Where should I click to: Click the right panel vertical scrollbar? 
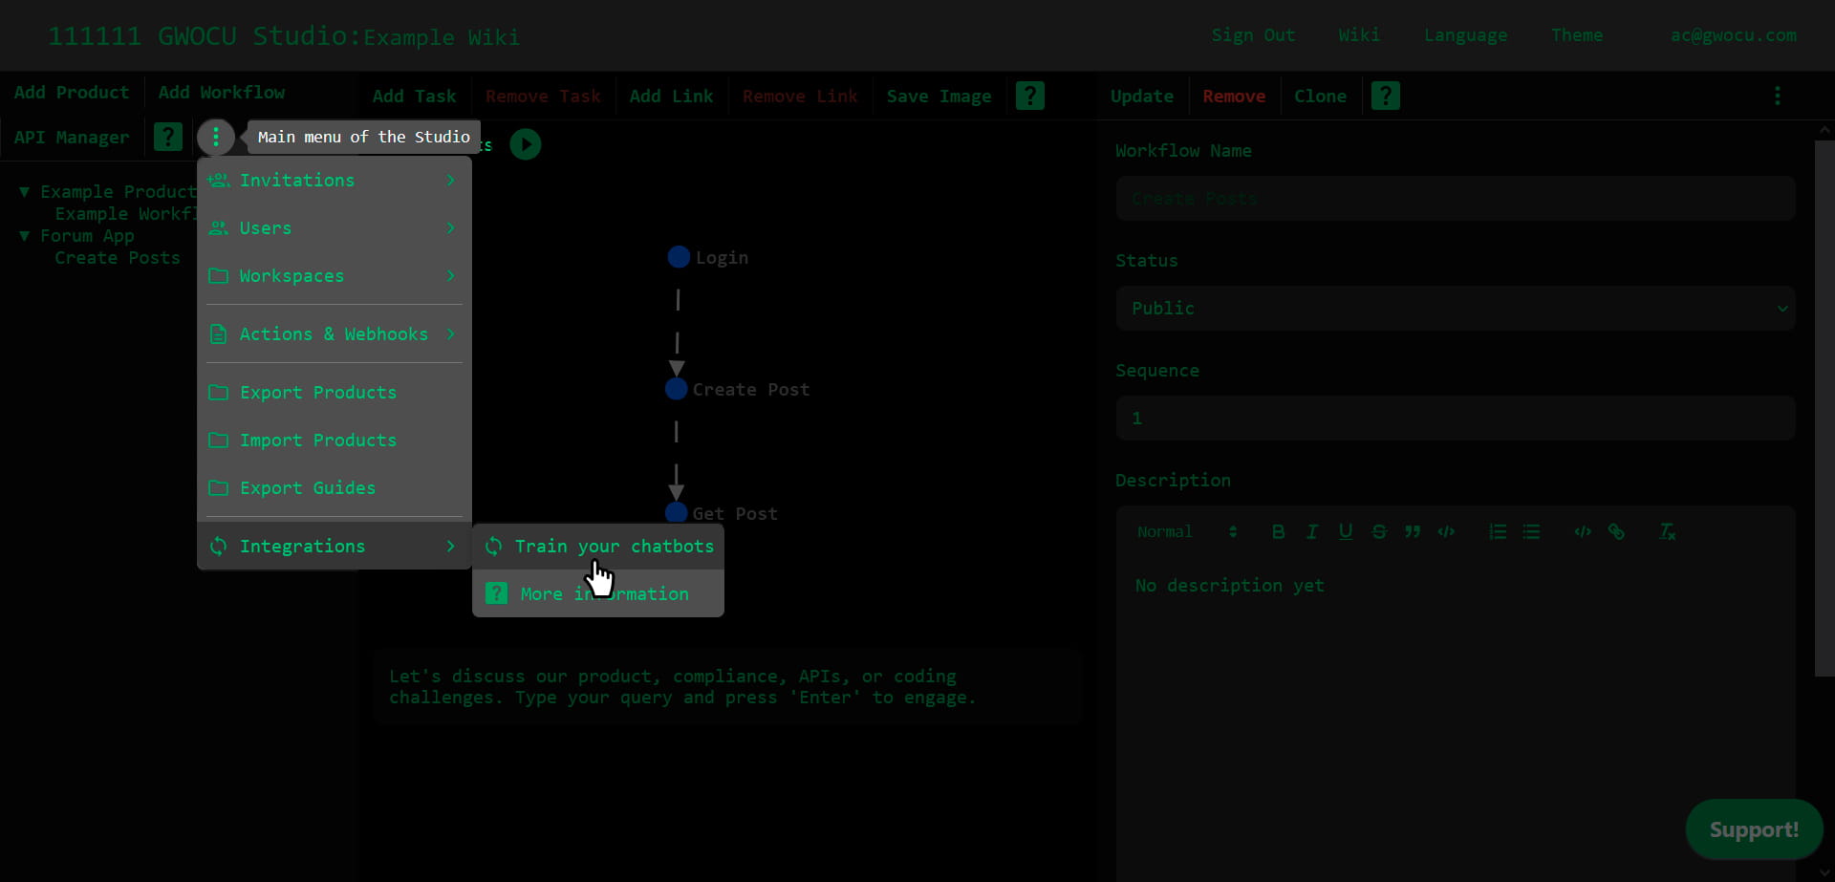pos(1824,409)
